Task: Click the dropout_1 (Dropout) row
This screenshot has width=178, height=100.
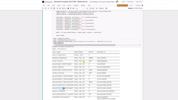Action: click(86, 91)
